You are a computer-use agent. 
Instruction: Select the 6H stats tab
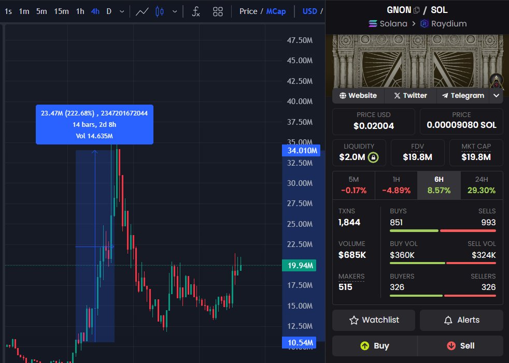(x=439, y=185)
